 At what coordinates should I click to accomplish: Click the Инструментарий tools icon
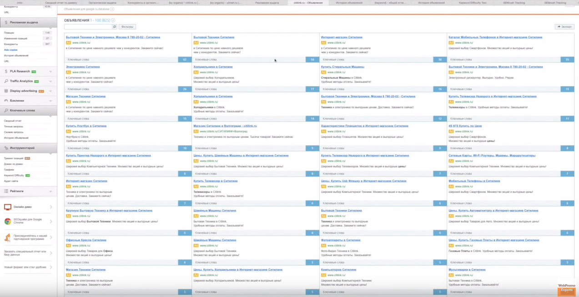(x=6, y=148)
